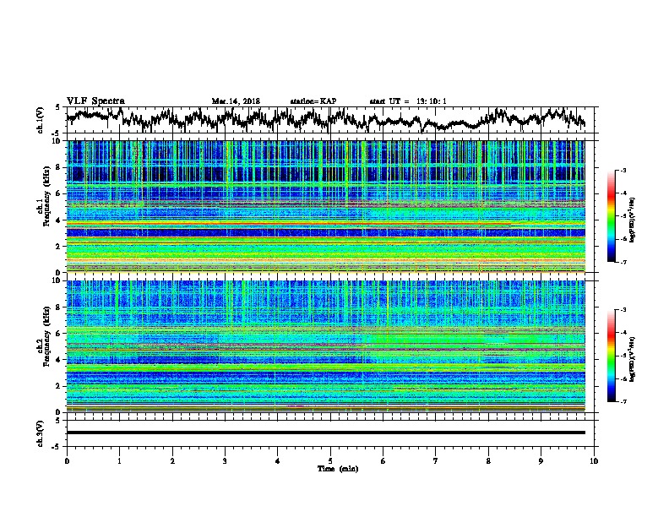Click the "-7" label on ch.1 colorbar
Viewport: 669px width, 517px height.
[x=623, y=262]
